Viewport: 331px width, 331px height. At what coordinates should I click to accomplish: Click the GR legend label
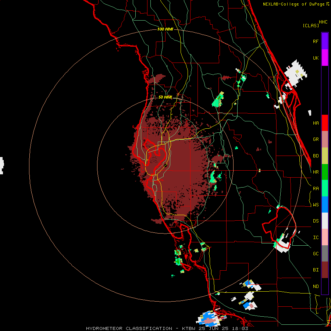click(x=316, y=139)
